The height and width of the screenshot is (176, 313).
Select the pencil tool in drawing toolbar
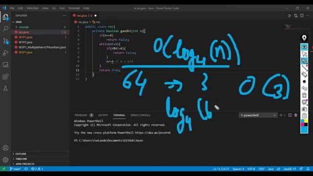coord(304,68)
